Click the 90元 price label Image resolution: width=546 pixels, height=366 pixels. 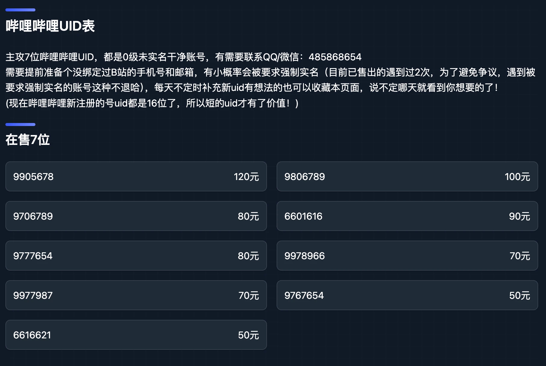pyautogui.click(x=519, y=216)
